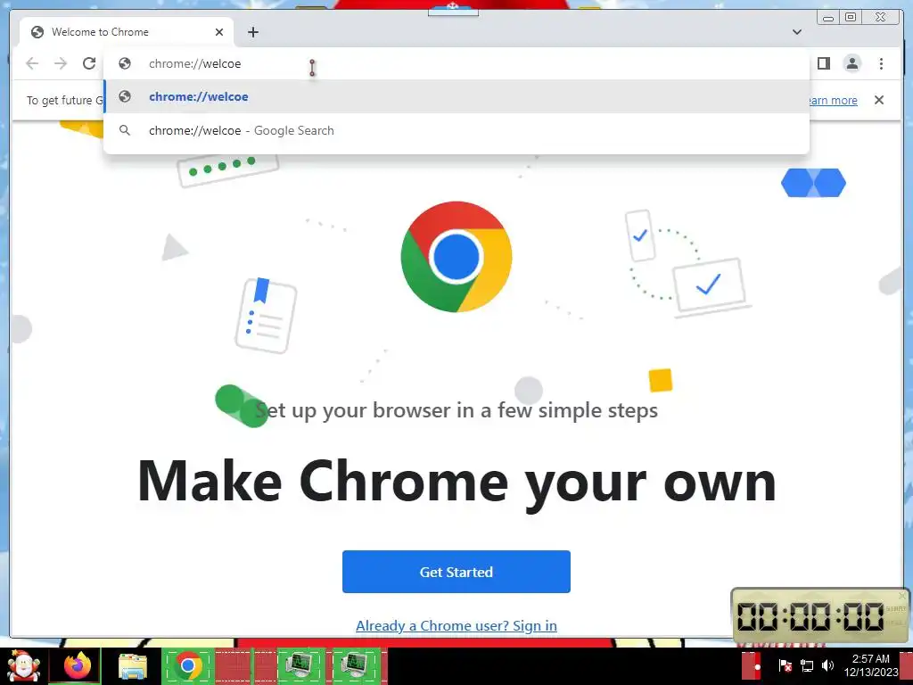
Task: Open File Explorer from the taskbar
Action: click(x=133, y=667)
